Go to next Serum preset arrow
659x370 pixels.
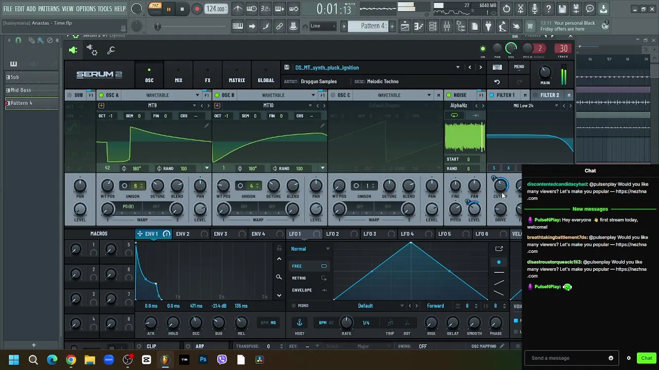click(481, 67)
